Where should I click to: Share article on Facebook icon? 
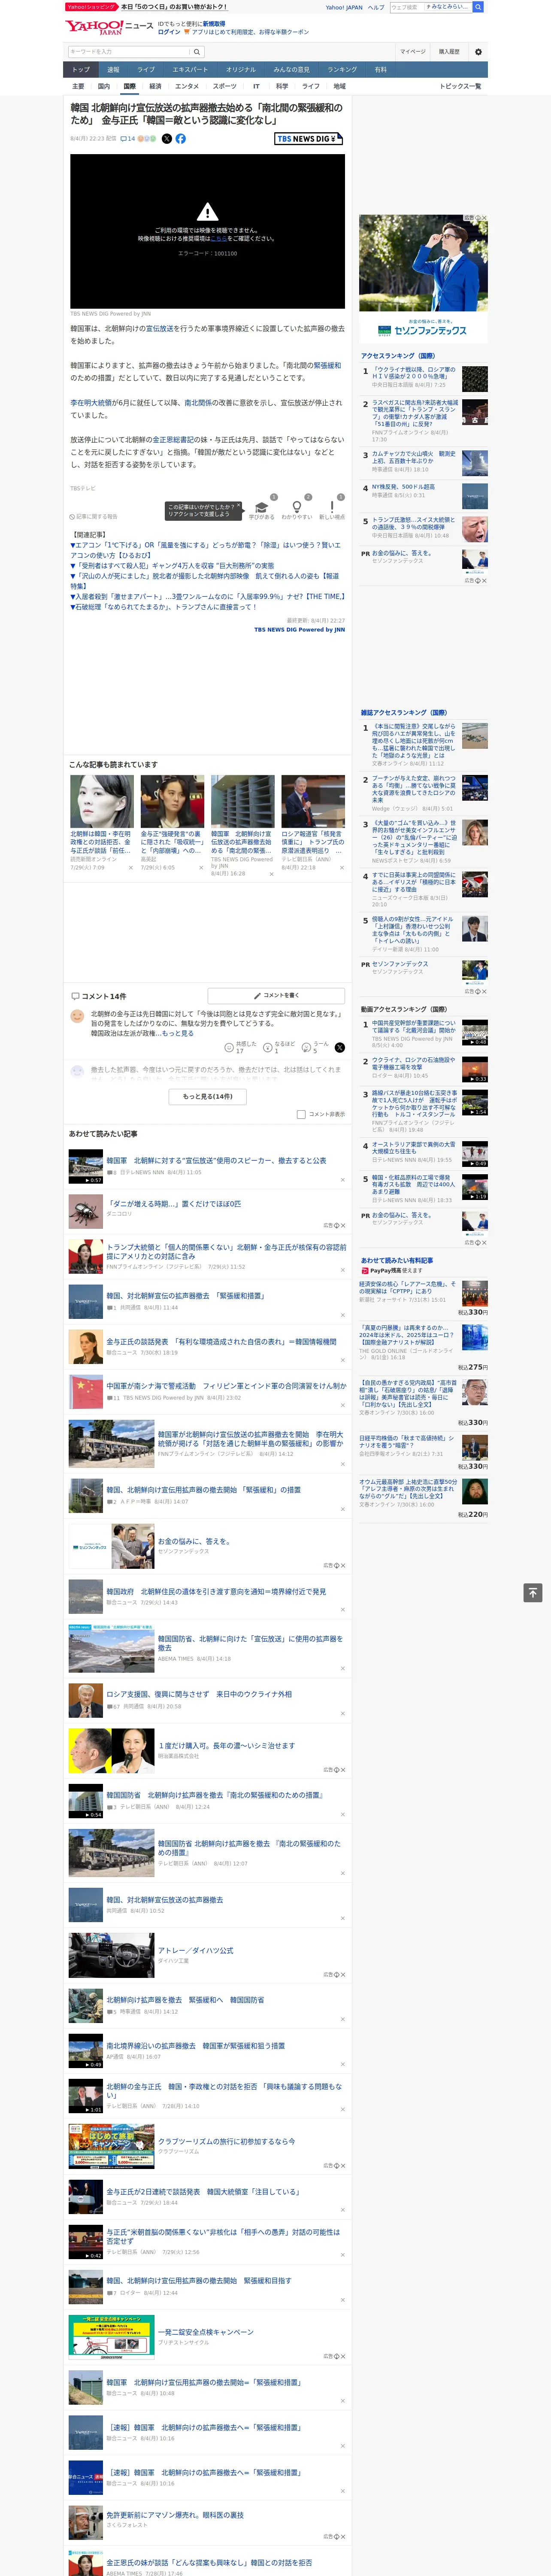point(181,139)
